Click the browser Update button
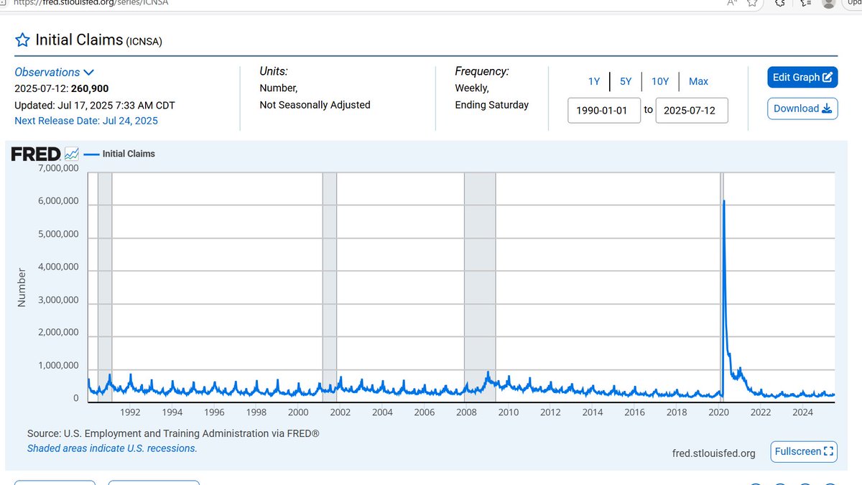The height and width of the screenshot is (485, 862). (x=853, y=3)
